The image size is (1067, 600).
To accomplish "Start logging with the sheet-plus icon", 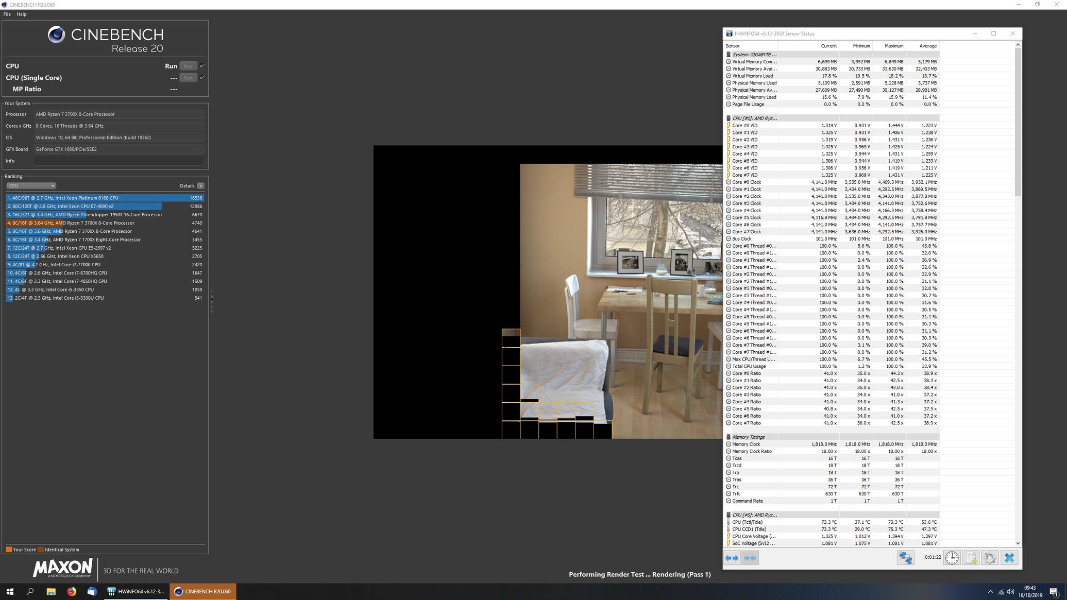I will point(971,558).
